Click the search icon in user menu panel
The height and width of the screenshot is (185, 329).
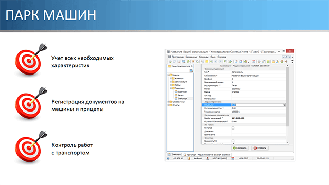coord(191,71)
